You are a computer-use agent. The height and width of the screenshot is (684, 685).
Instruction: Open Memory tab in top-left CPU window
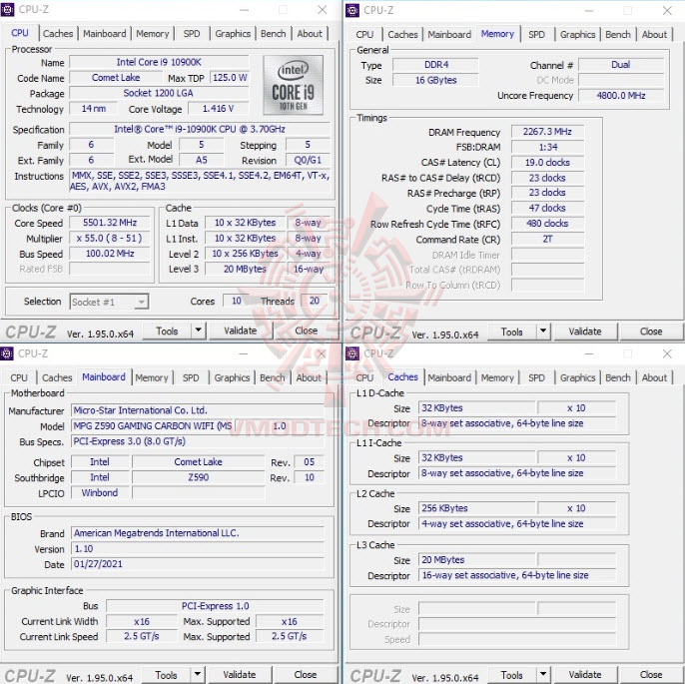[153, 34]
